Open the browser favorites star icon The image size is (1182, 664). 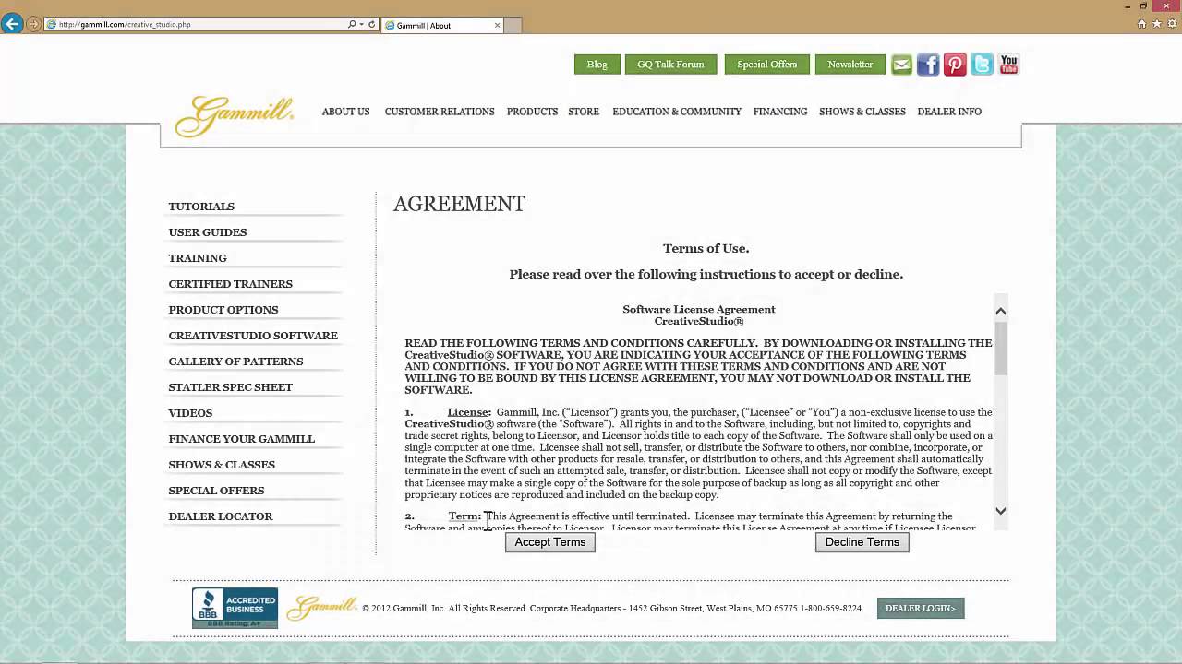(x=1156, y=25)
